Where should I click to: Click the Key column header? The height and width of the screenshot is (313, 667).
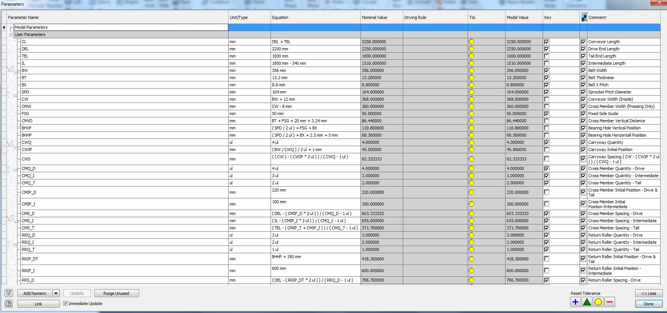(561, 17)
